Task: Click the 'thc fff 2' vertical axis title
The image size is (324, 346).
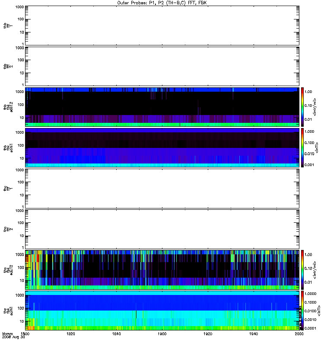Action: [8, 229]
